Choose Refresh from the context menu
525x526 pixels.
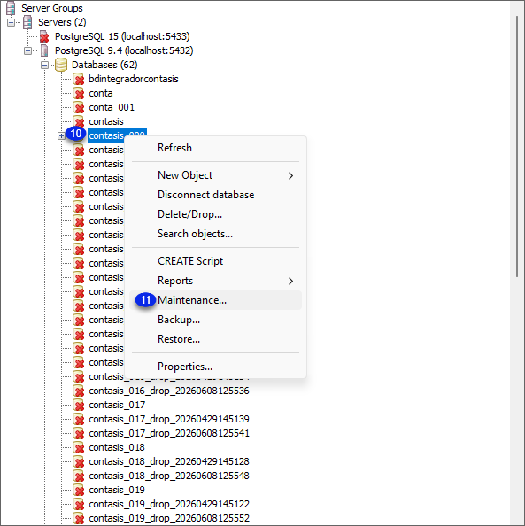click(x=215, y=148)
